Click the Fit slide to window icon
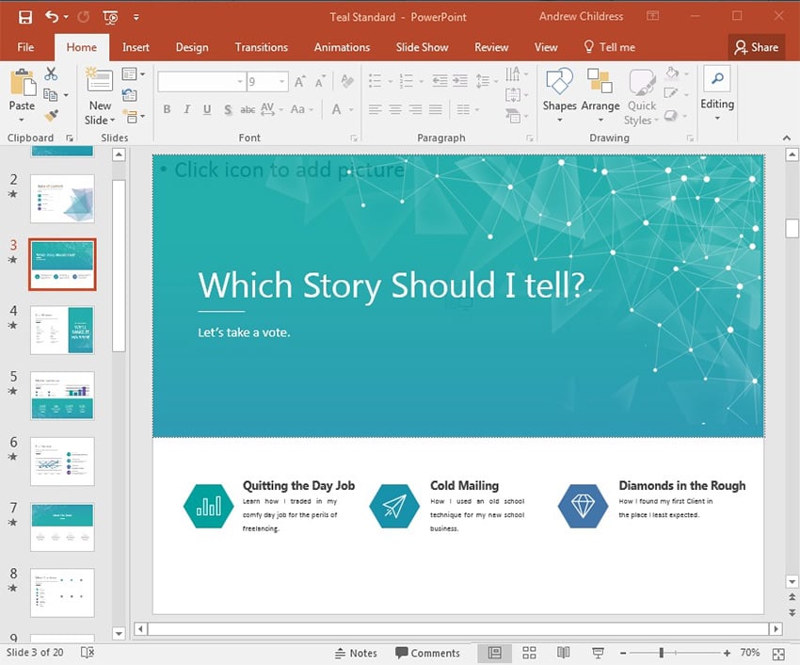This screenshot has height=665, width=800. coord(778,653)
